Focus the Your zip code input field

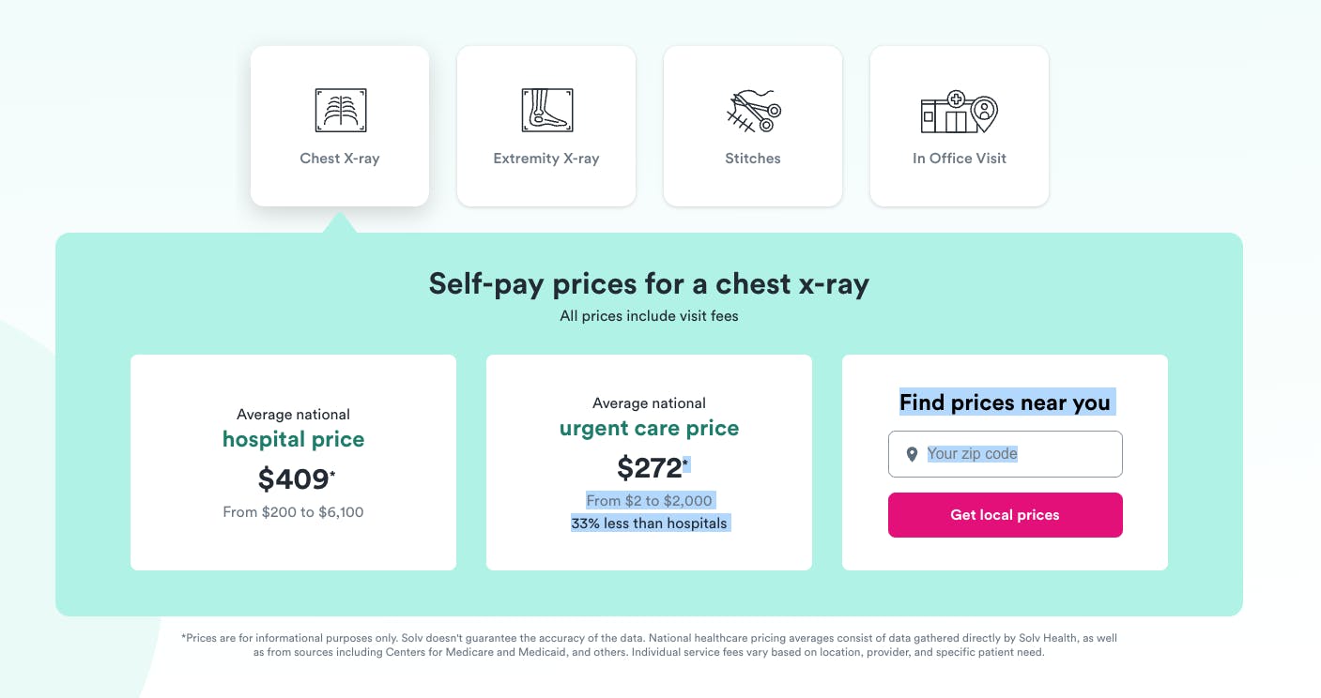(1018, 454)
